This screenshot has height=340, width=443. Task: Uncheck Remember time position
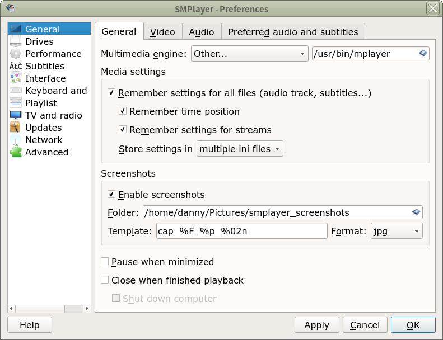[x=123, y=111]
